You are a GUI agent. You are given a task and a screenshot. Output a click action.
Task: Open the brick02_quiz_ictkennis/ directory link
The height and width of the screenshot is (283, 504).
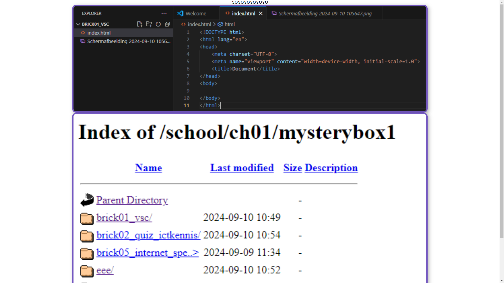click(x=148, y=235)
